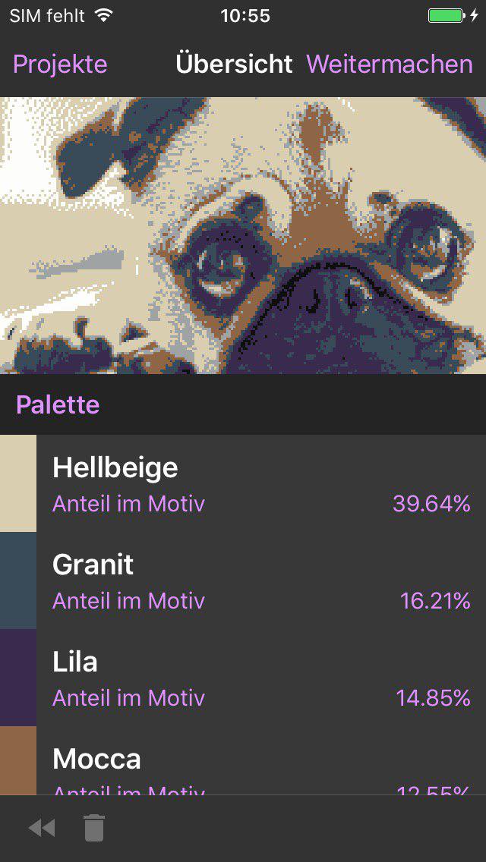Open the pixelated pug image
Viewport: 486px width, 862px height.
point(243,235)
